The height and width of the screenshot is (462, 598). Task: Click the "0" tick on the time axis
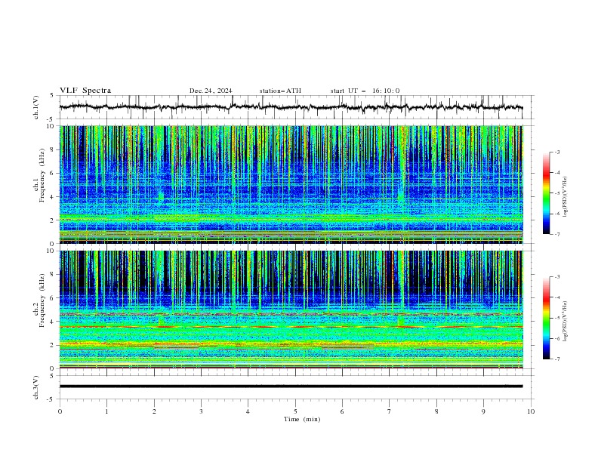60,411
